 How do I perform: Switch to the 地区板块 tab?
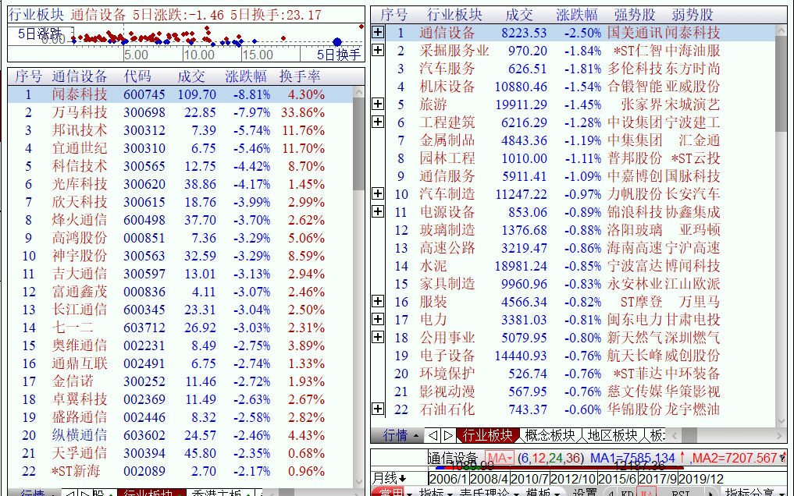point(612,435)
